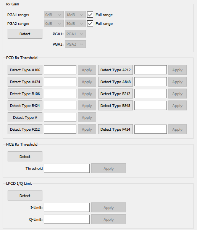
Task: Click Apply next to A848 field
Action: [x=178, y=82]
